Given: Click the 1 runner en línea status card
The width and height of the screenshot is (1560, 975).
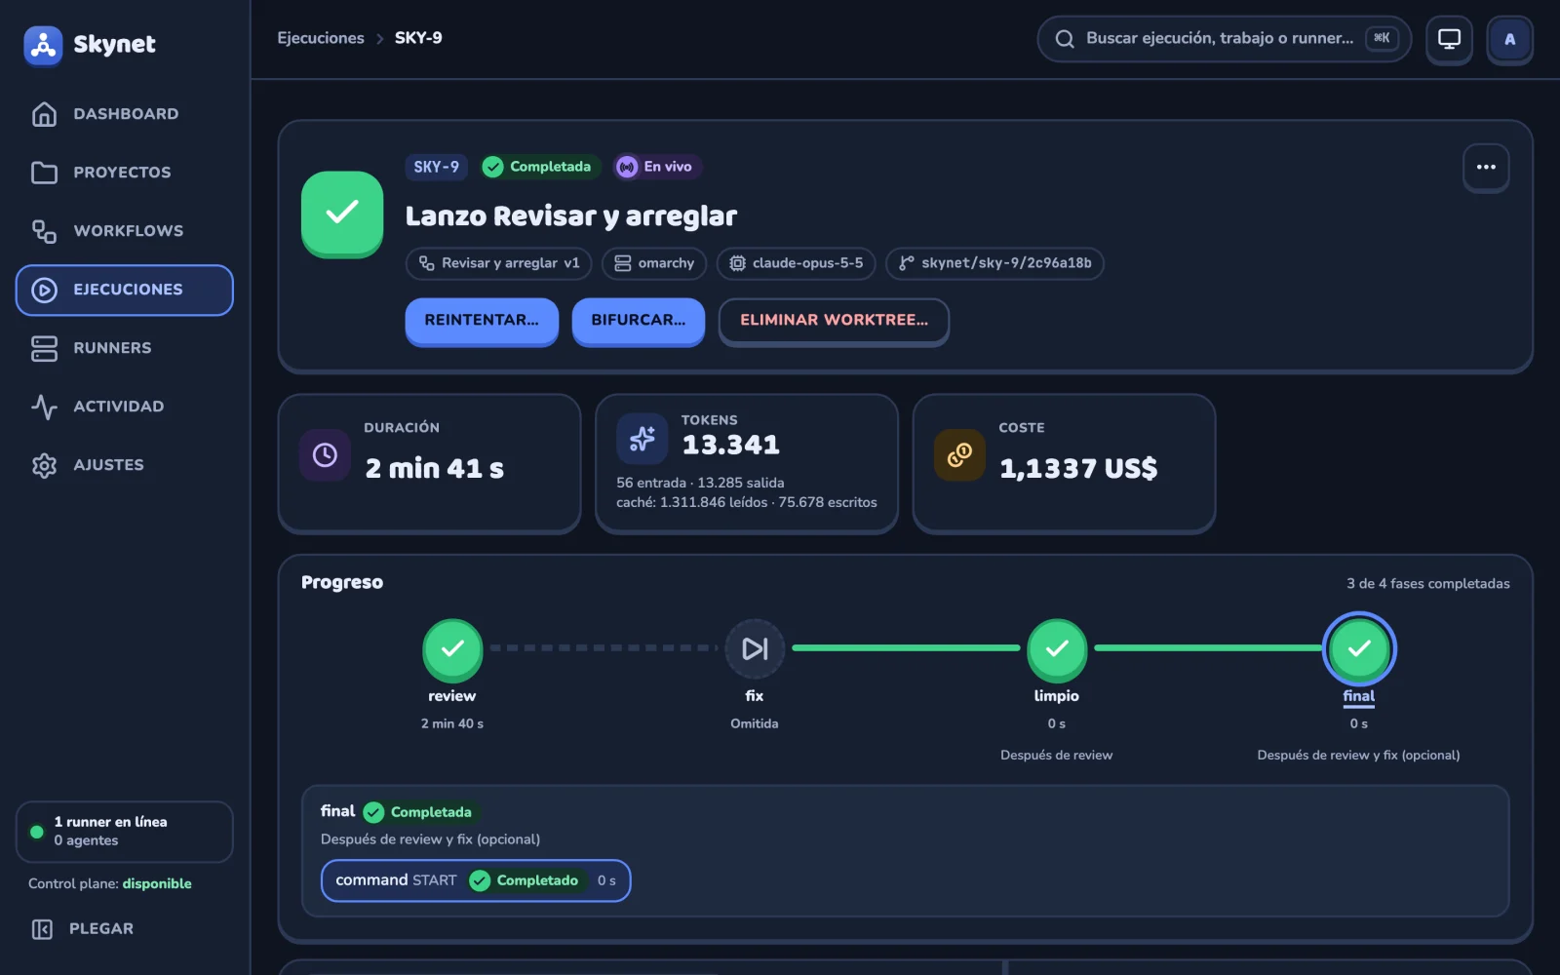Looking at the screenshot, I should point(125,832).
